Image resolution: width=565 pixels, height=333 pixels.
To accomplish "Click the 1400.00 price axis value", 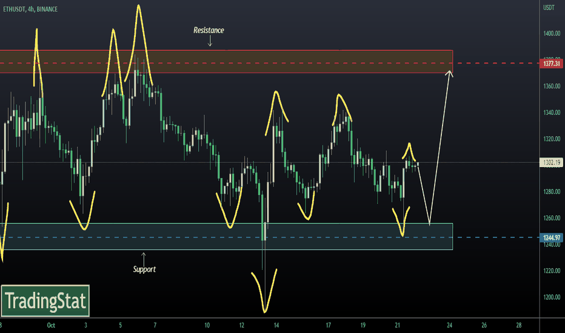I will 552,33.
